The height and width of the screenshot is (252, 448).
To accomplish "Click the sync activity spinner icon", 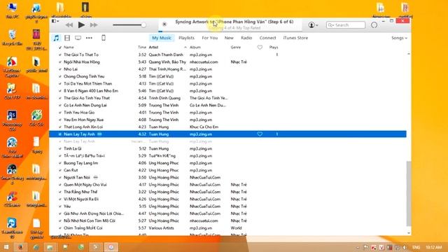I will click(x=374, y=25).
